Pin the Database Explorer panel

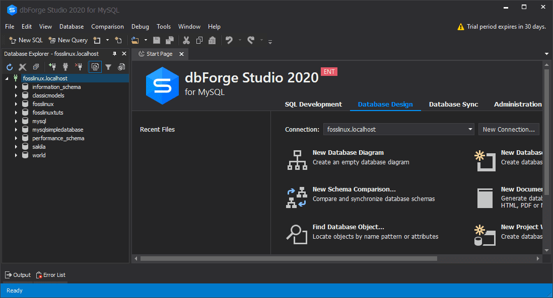[115, 53]
